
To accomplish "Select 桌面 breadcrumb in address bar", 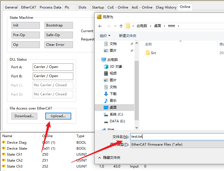I will click(x=157, y=26).
